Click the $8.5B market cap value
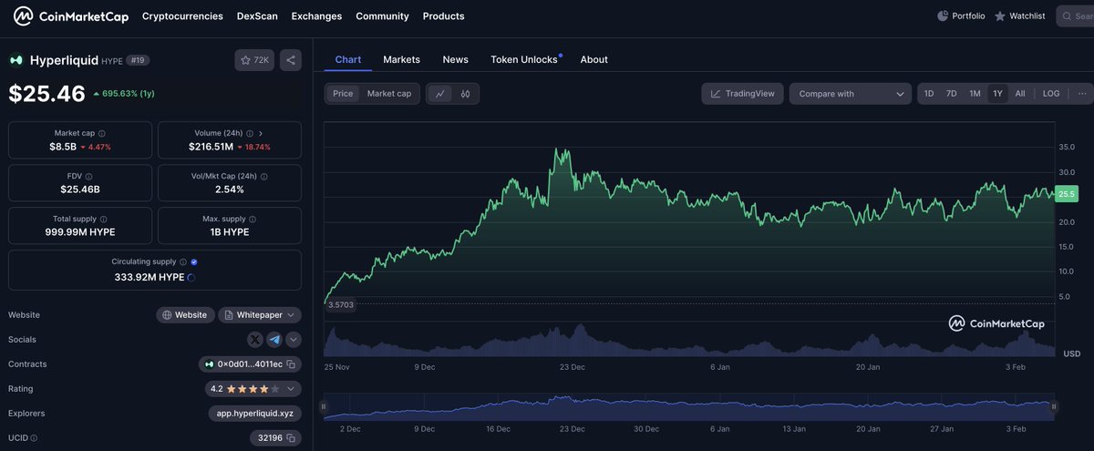 coord(63,147)
